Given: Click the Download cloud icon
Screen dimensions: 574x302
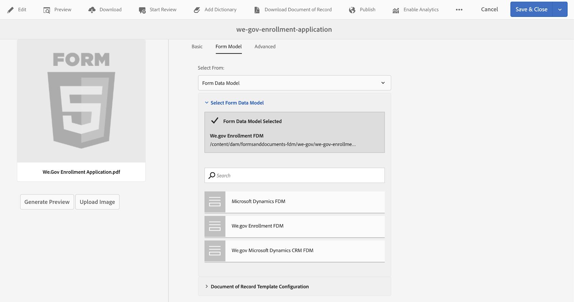Looking at the screenshot, I should tap(92, 10).
